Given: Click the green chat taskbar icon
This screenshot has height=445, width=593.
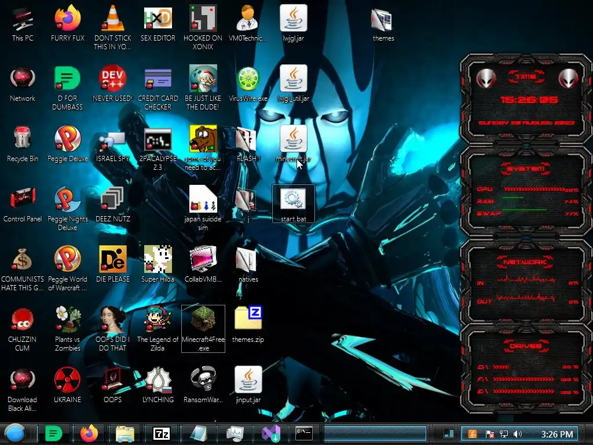Looking at the screenshot, I should point(54,433).
